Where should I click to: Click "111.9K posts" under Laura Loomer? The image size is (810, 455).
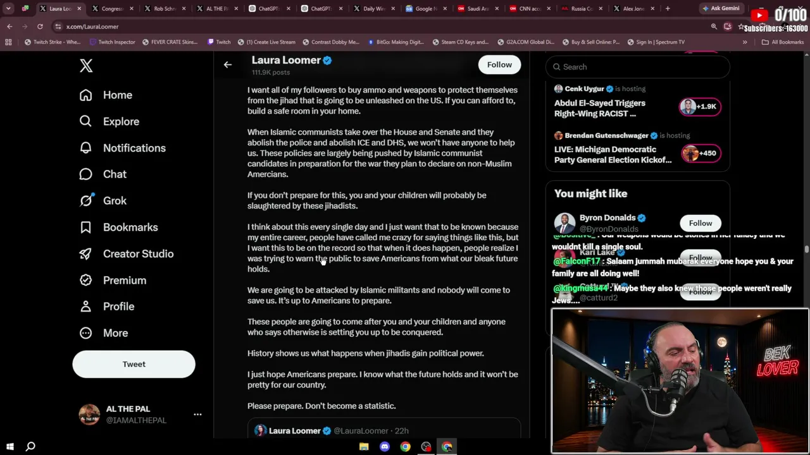coord(271,72)
